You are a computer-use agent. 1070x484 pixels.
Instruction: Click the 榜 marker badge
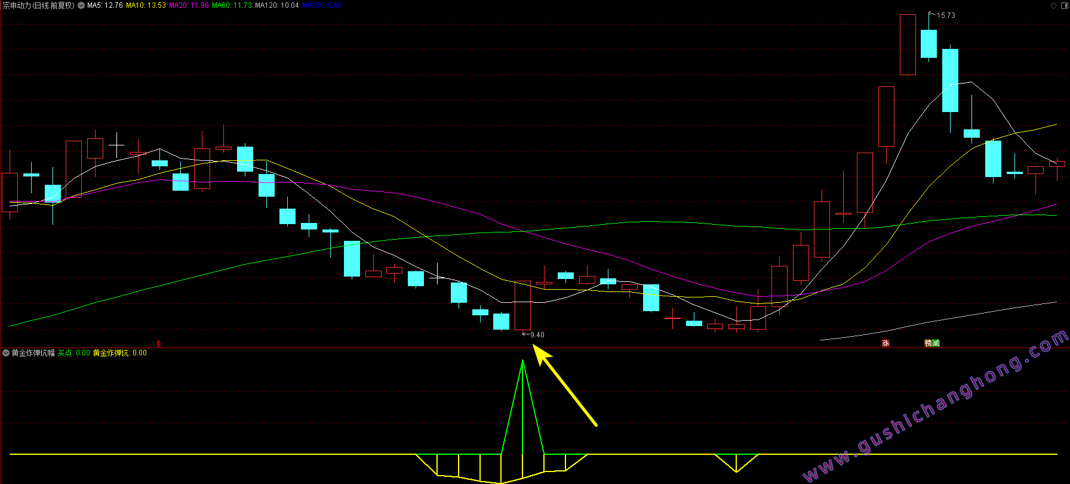(x=928, y=343)
